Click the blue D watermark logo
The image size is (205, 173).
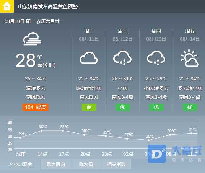point(157,154)
